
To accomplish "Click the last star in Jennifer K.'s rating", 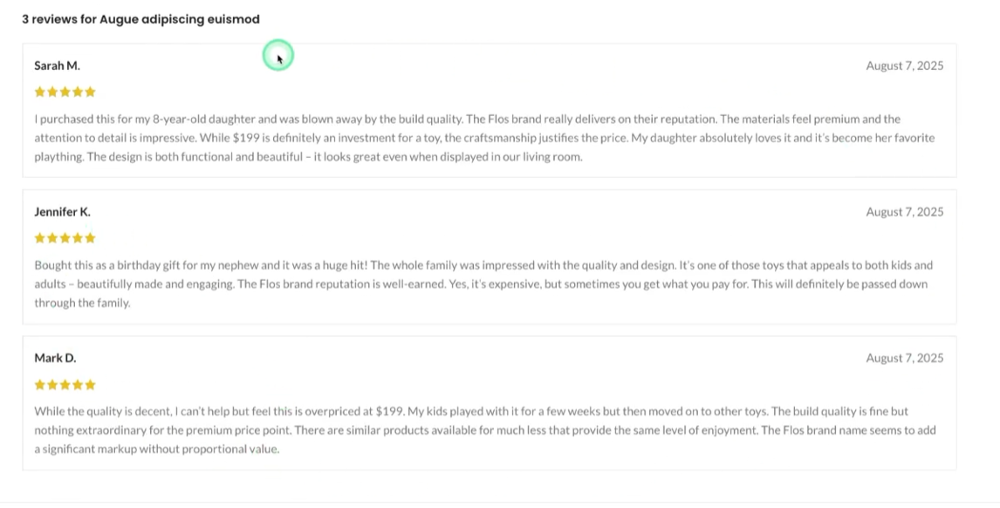I will (x=91, y=238).
